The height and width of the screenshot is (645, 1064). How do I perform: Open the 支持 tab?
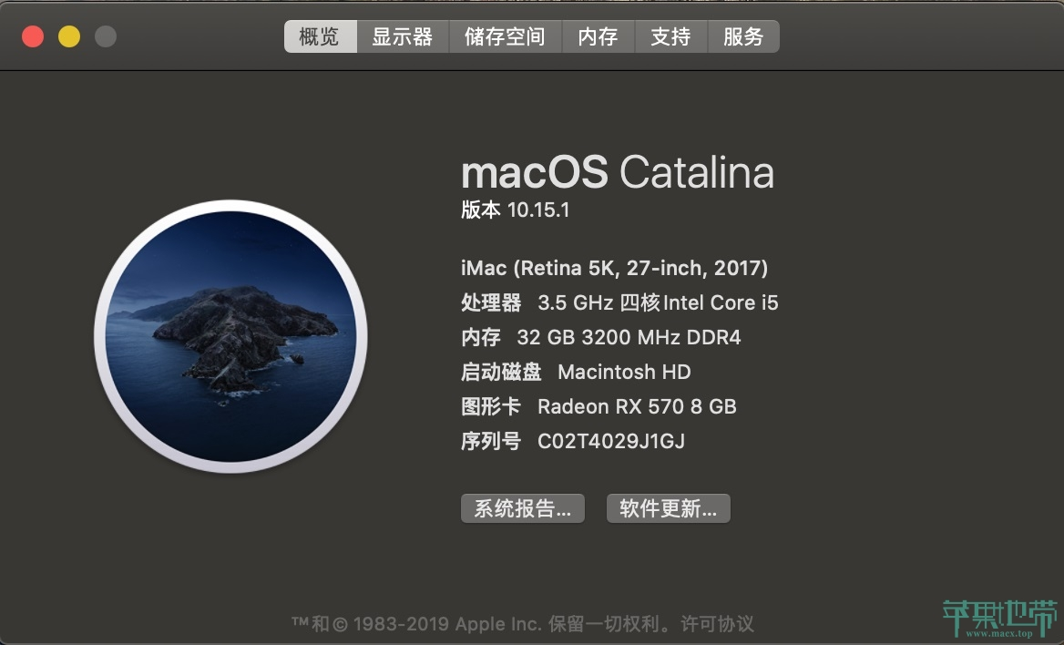tap(670, 36)
